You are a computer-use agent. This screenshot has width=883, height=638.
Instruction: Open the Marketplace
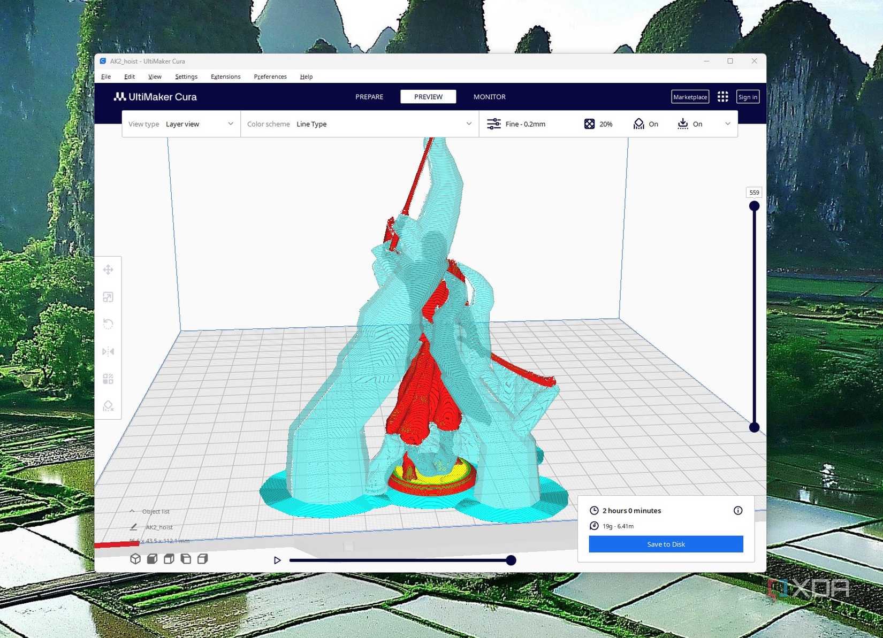(x=690, y=97)
